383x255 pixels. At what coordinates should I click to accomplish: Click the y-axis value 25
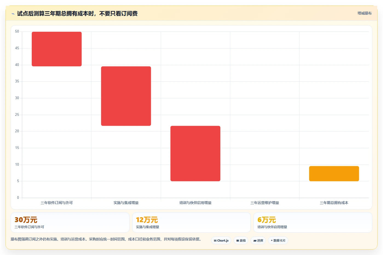(17, 115)
